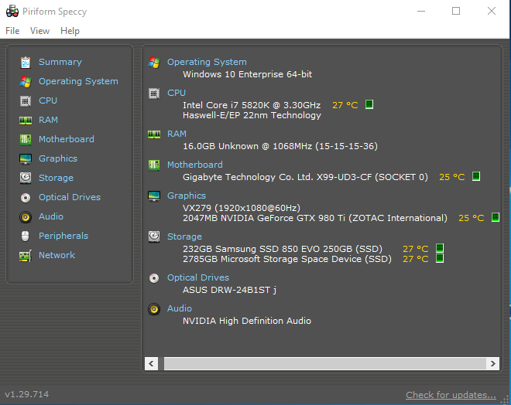Open the Motherboard icon in sidebar
This screenshot has height=405, width=511.
pos(25,139)
